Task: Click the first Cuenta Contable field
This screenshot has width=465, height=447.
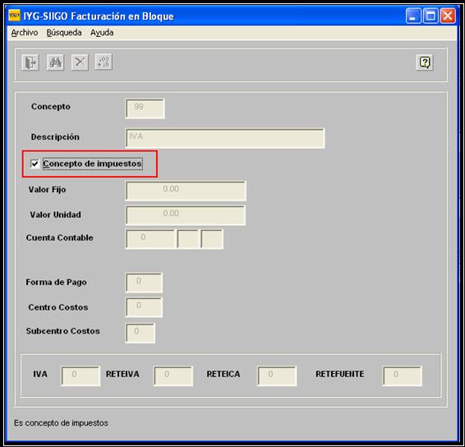Action: click(150, 239)
